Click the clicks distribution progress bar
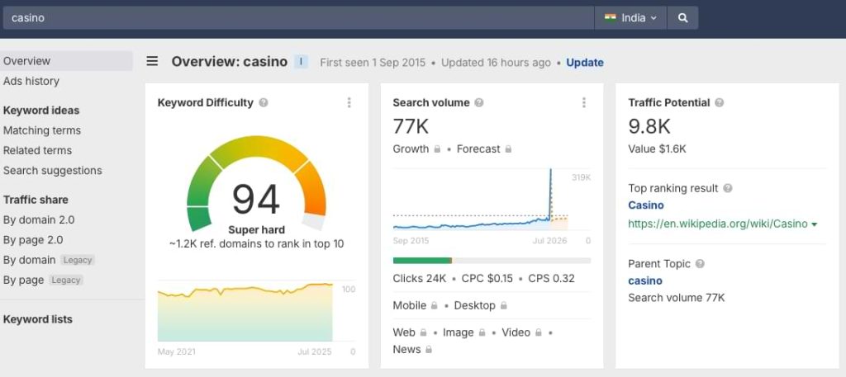Viewport: 846px width, 377px height. pyautogui.click(x=492, y=261)
